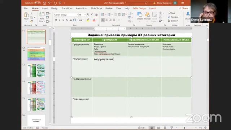The width and height of the screenshot is (231, 130).
Task: Open the Animations tab
Action: 82,8
